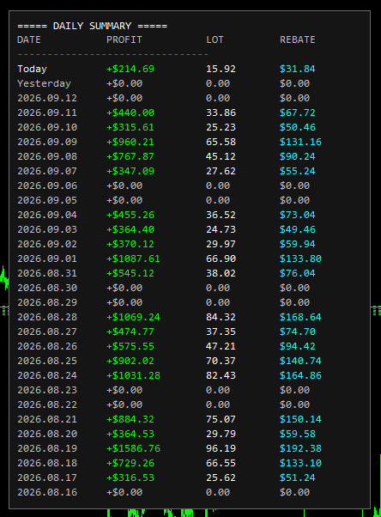381x517 pixels.
Task: Click lot value 45.12
Action: [221, 156]
